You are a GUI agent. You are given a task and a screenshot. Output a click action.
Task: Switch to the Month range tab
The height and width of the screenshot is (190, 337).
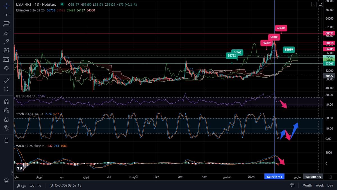coord(307,186)
